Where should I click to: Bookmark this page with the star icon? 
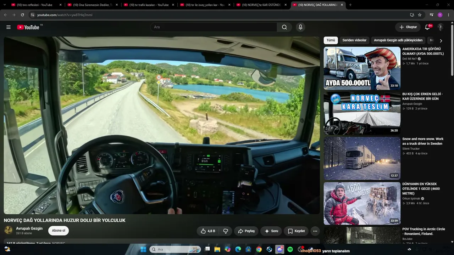420,15
